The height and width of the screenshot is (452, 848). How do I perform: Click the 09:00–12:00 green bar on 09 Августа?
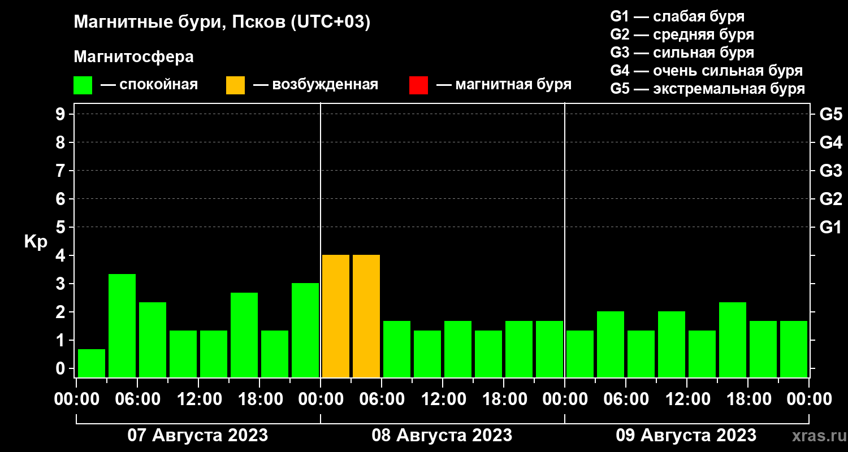[x=672, y=345]
